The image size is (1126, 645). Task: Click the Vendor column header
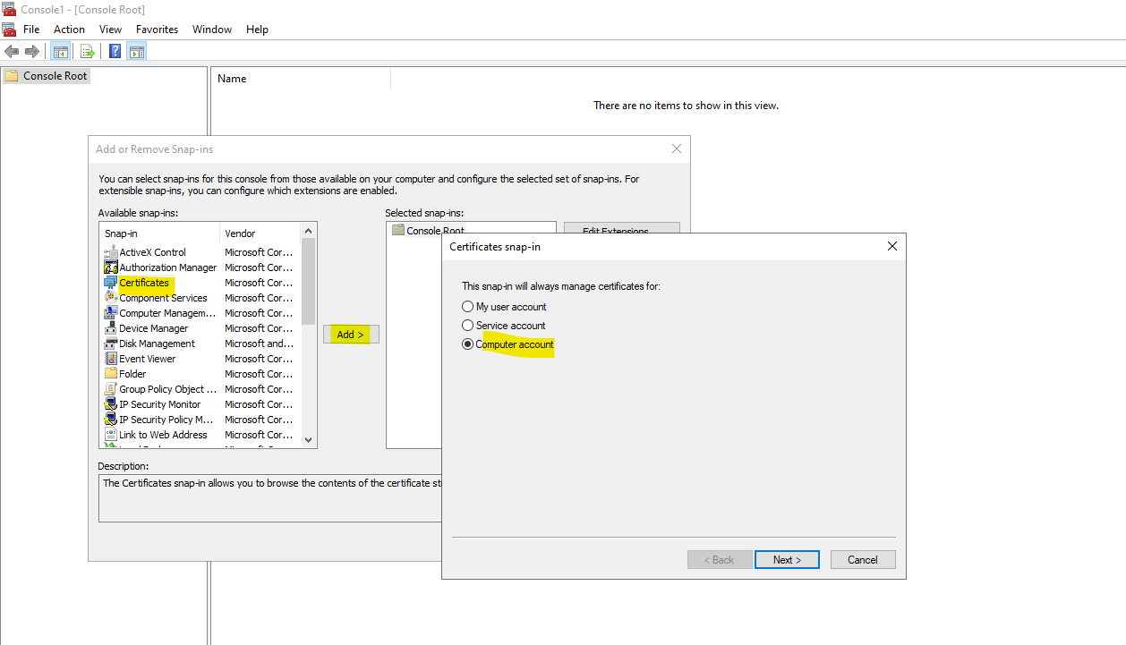pyautogui.click(x=260, y=233)
